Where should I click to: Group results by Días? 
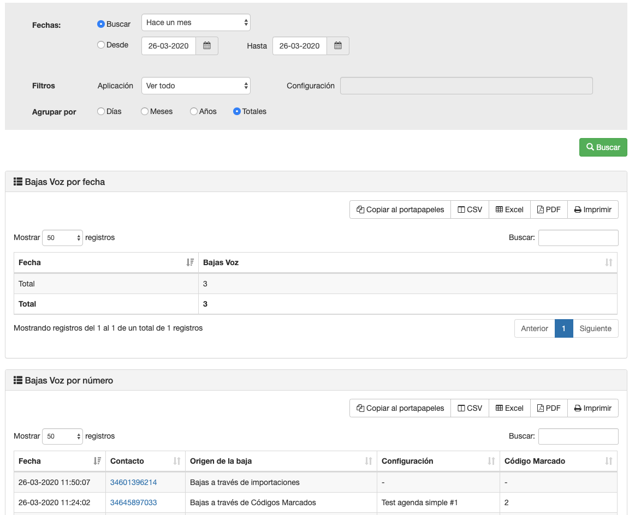[101, 111]
